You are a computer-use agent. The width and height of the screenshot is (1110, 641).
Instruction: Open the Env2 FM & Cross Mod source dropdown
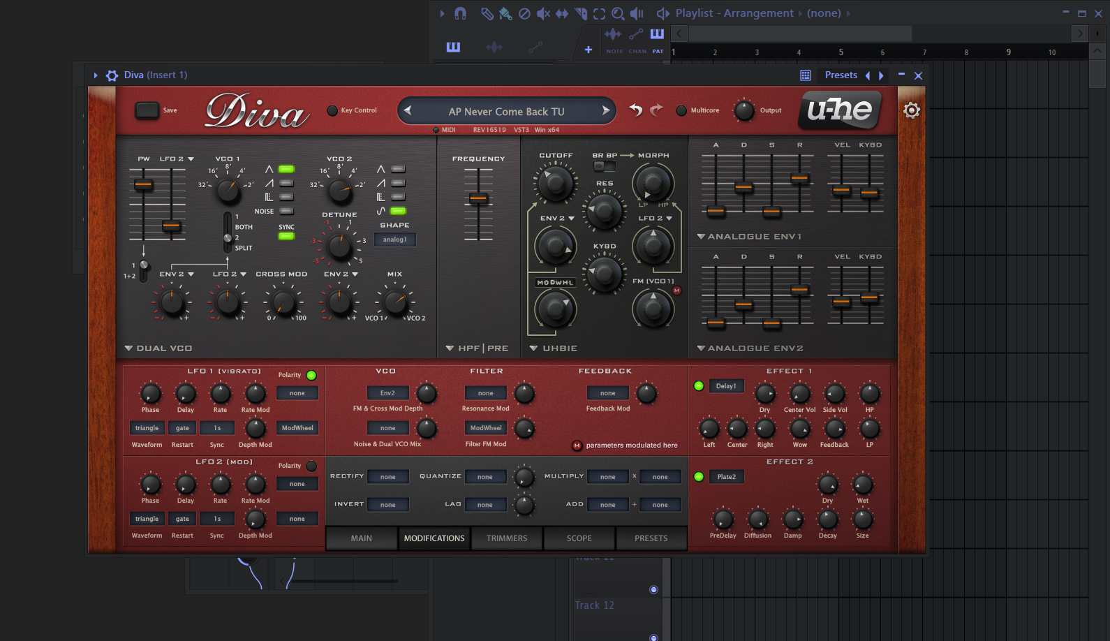[x=388, y=393]
